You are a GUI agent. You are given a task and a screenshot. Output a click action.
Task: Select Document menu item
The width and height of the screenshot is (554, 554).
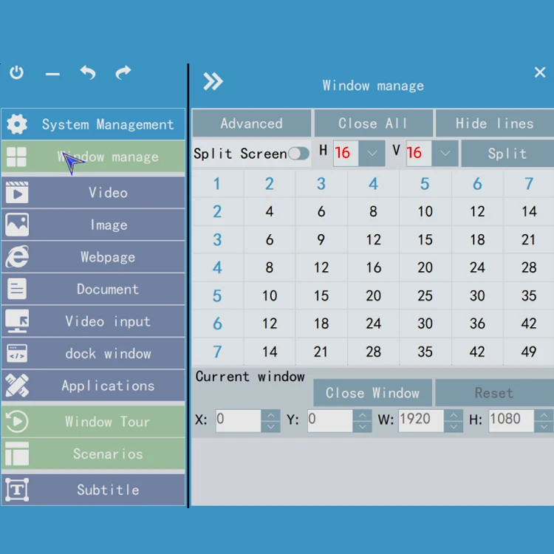(x=93, y=289)
